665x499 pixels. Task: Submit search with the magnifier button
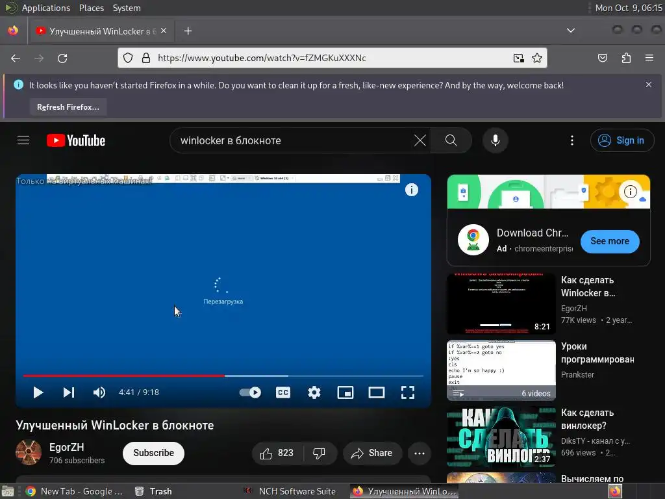pyautogui.click(x=451, y=140)
